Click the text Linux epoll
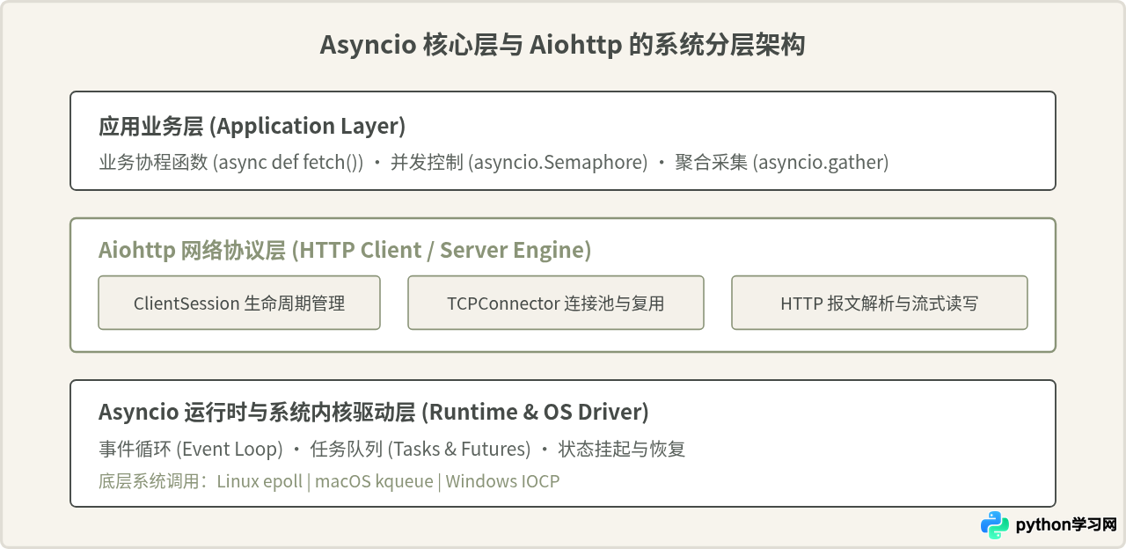 [260, 481]
